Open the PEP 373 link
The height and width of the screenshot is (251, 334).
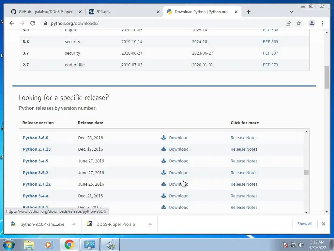point(270,65)
